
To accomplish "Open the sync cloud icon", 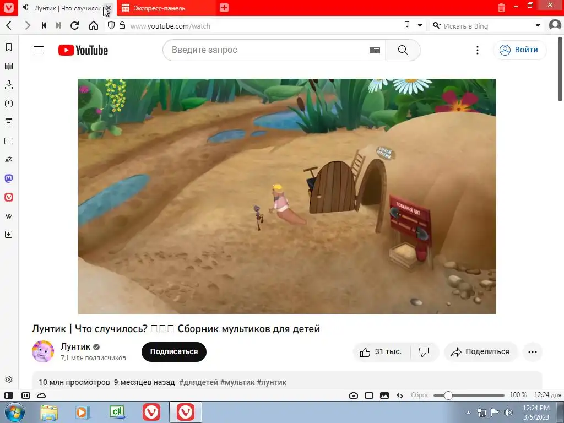I will (41, 395).
